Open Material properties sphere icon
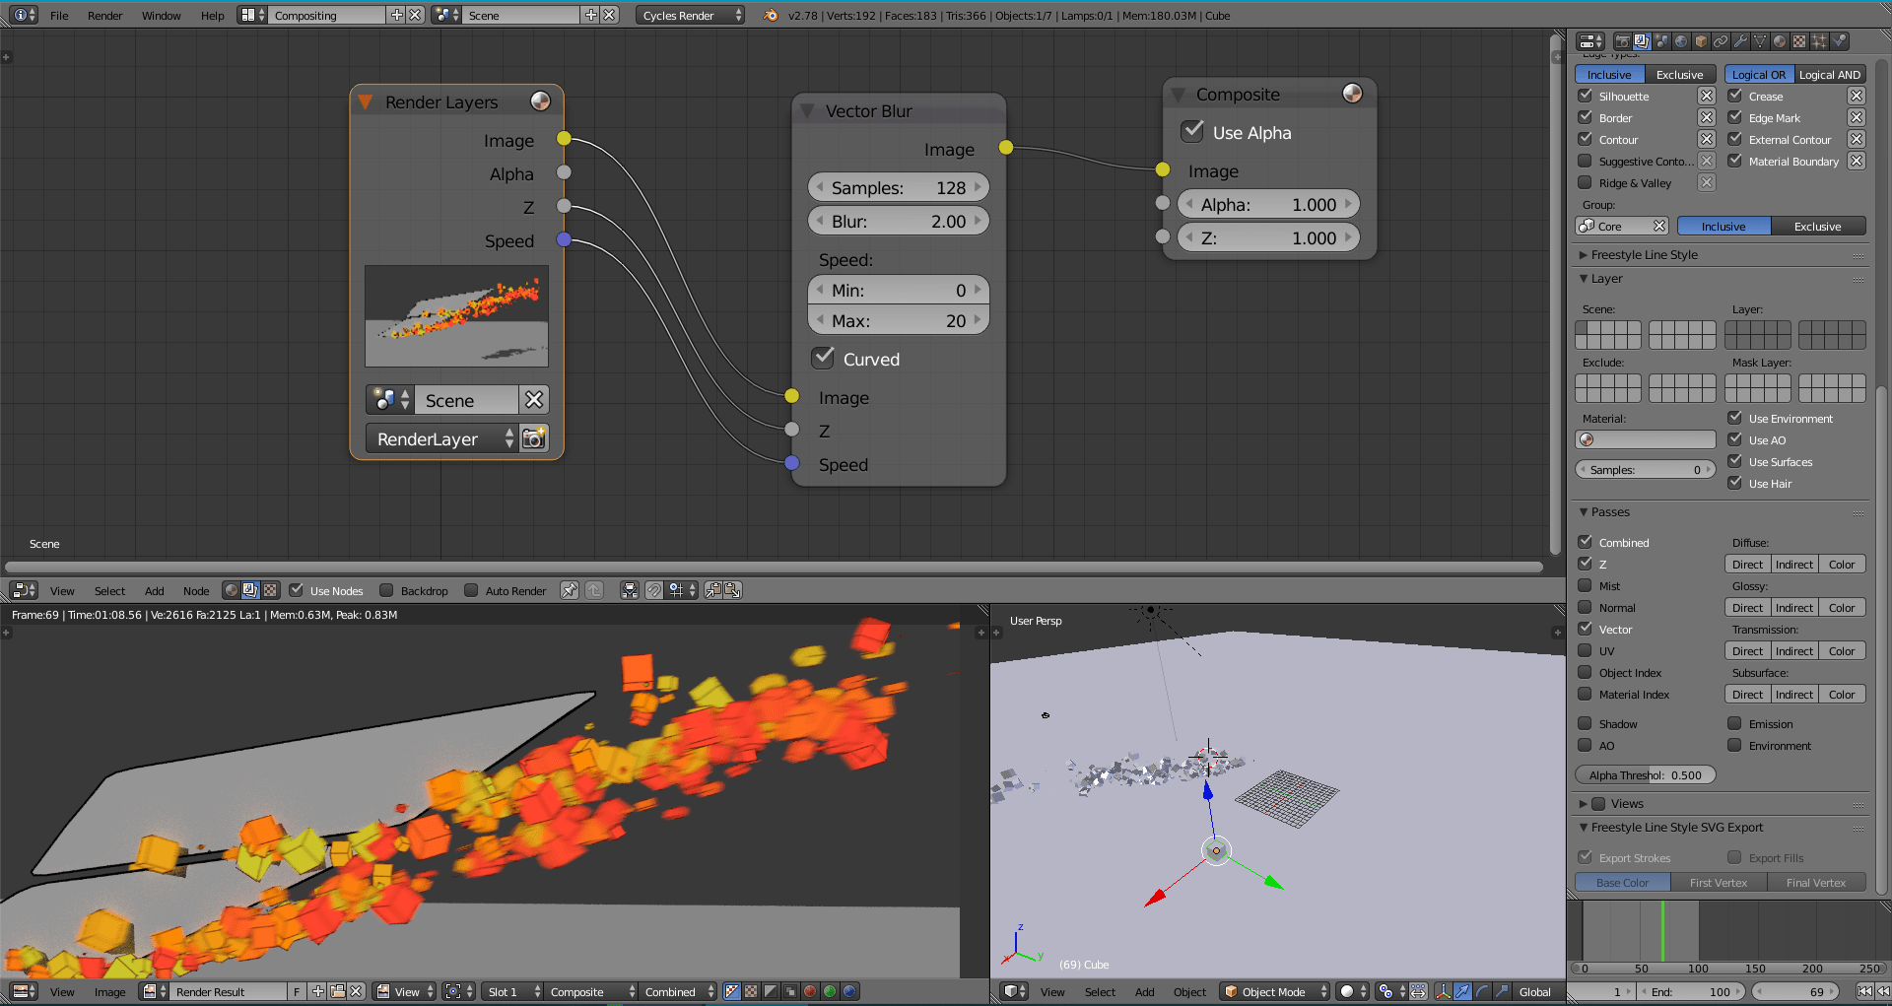1892x1006 pixels. (x=1780, y=40)
